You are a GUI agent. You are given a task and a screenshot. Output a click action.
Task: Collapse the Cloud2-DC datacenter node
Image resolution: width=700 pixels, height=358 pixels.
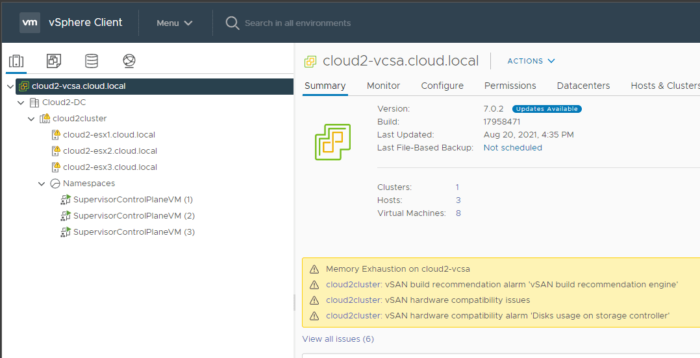21,102
